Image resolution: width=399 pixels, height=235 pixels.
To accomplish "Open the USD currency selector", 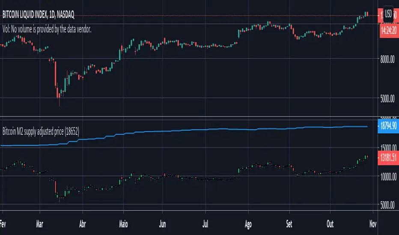I will point(389,12).
